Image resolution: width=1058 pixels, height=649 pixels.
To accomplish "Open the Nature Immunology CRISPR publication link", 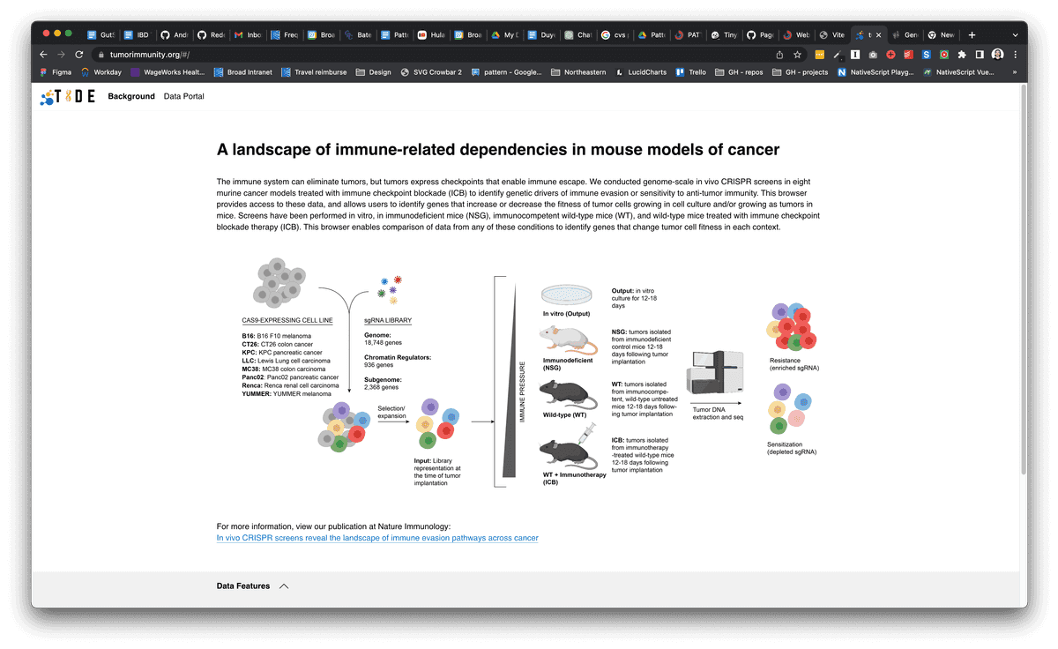I will [377, 537].
